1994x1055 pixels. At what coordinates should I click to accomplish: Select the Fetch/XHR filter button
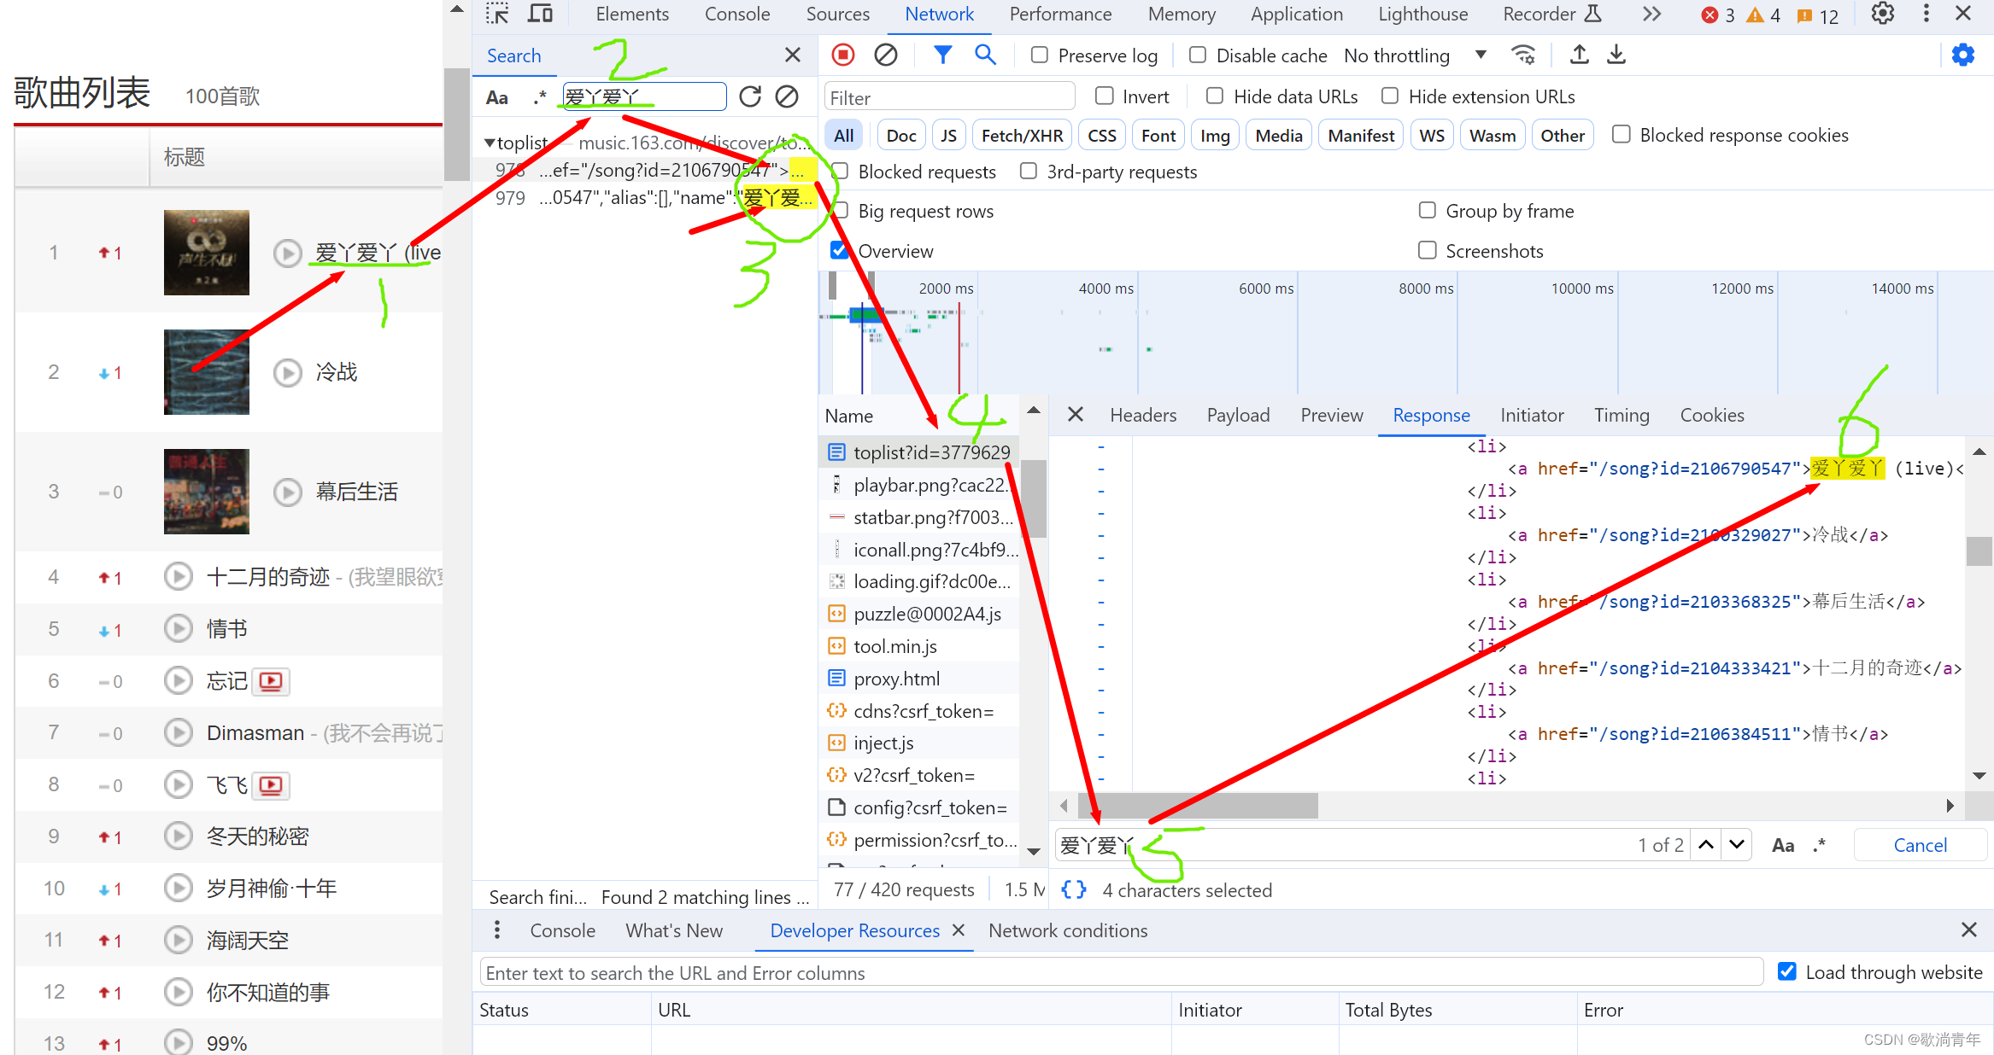point(1022,136)
